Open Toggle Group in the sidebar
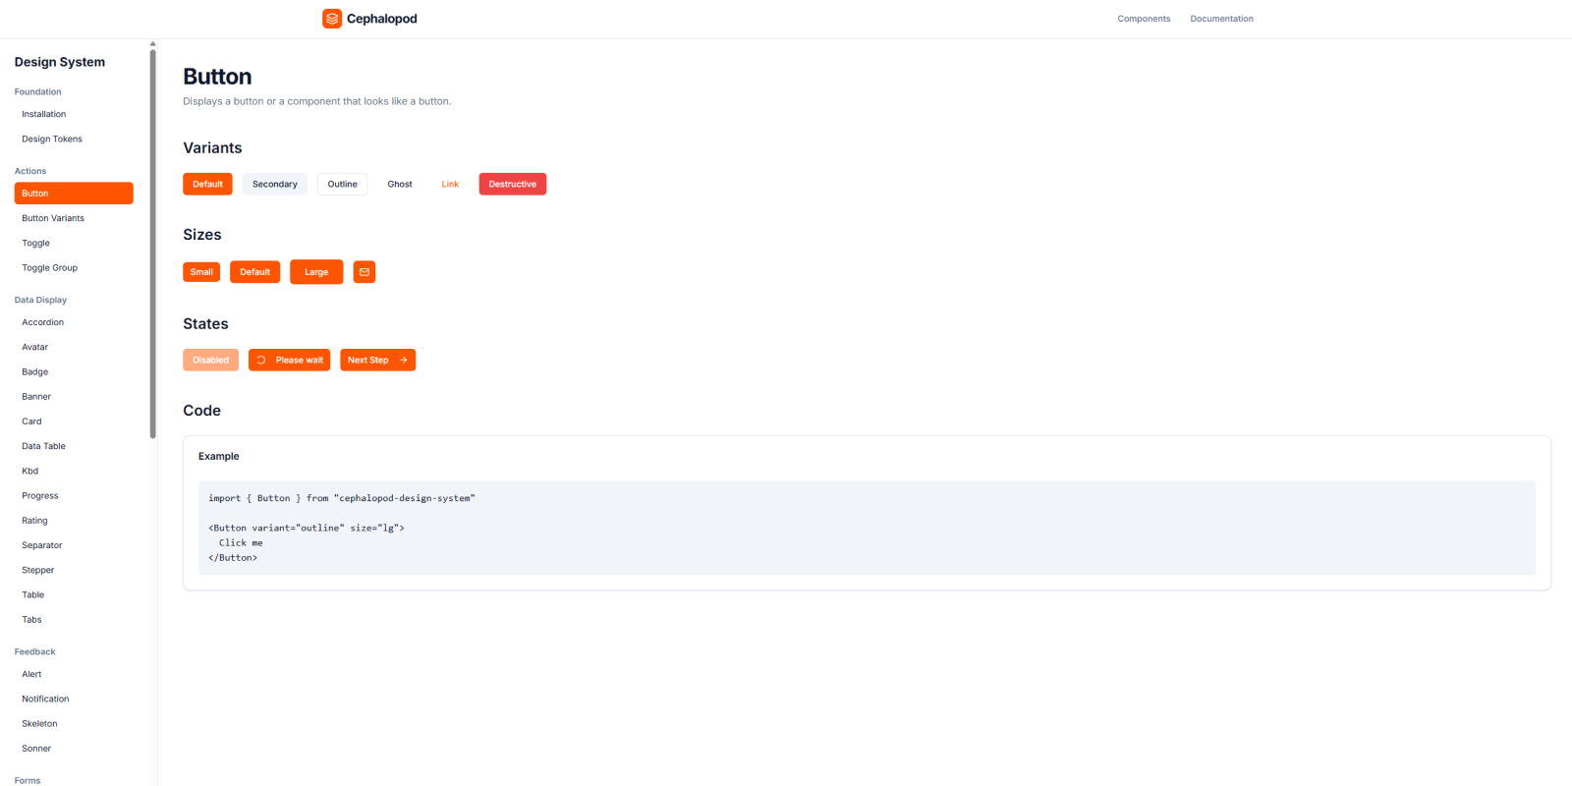The image size is (1572, 786). pyautogui.click(x=74, y=268)
